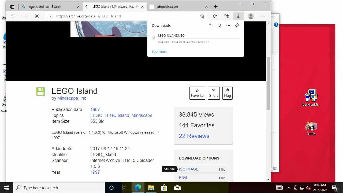
Task: Open a new browser tab
Action: coord(216,7)
